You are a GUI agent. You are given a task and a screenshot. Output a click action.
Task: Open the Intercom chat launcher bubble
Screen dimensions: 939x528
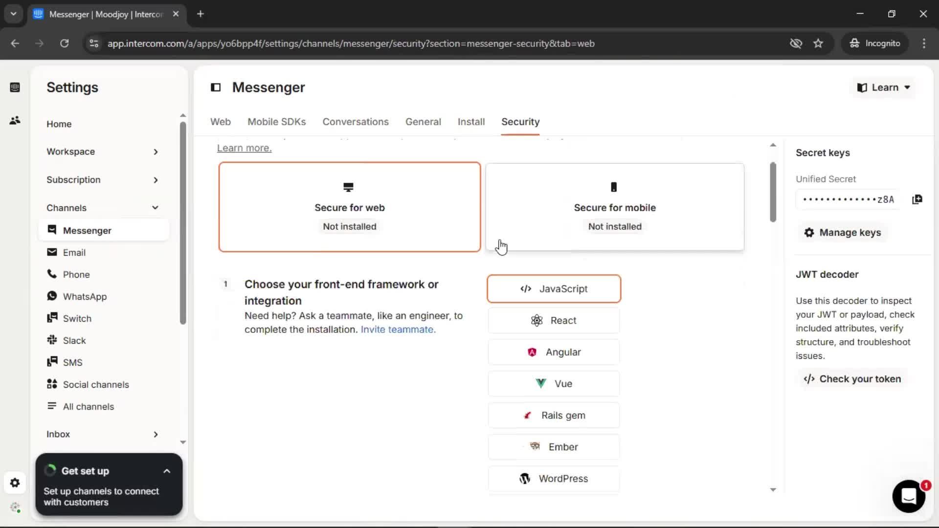909,496
